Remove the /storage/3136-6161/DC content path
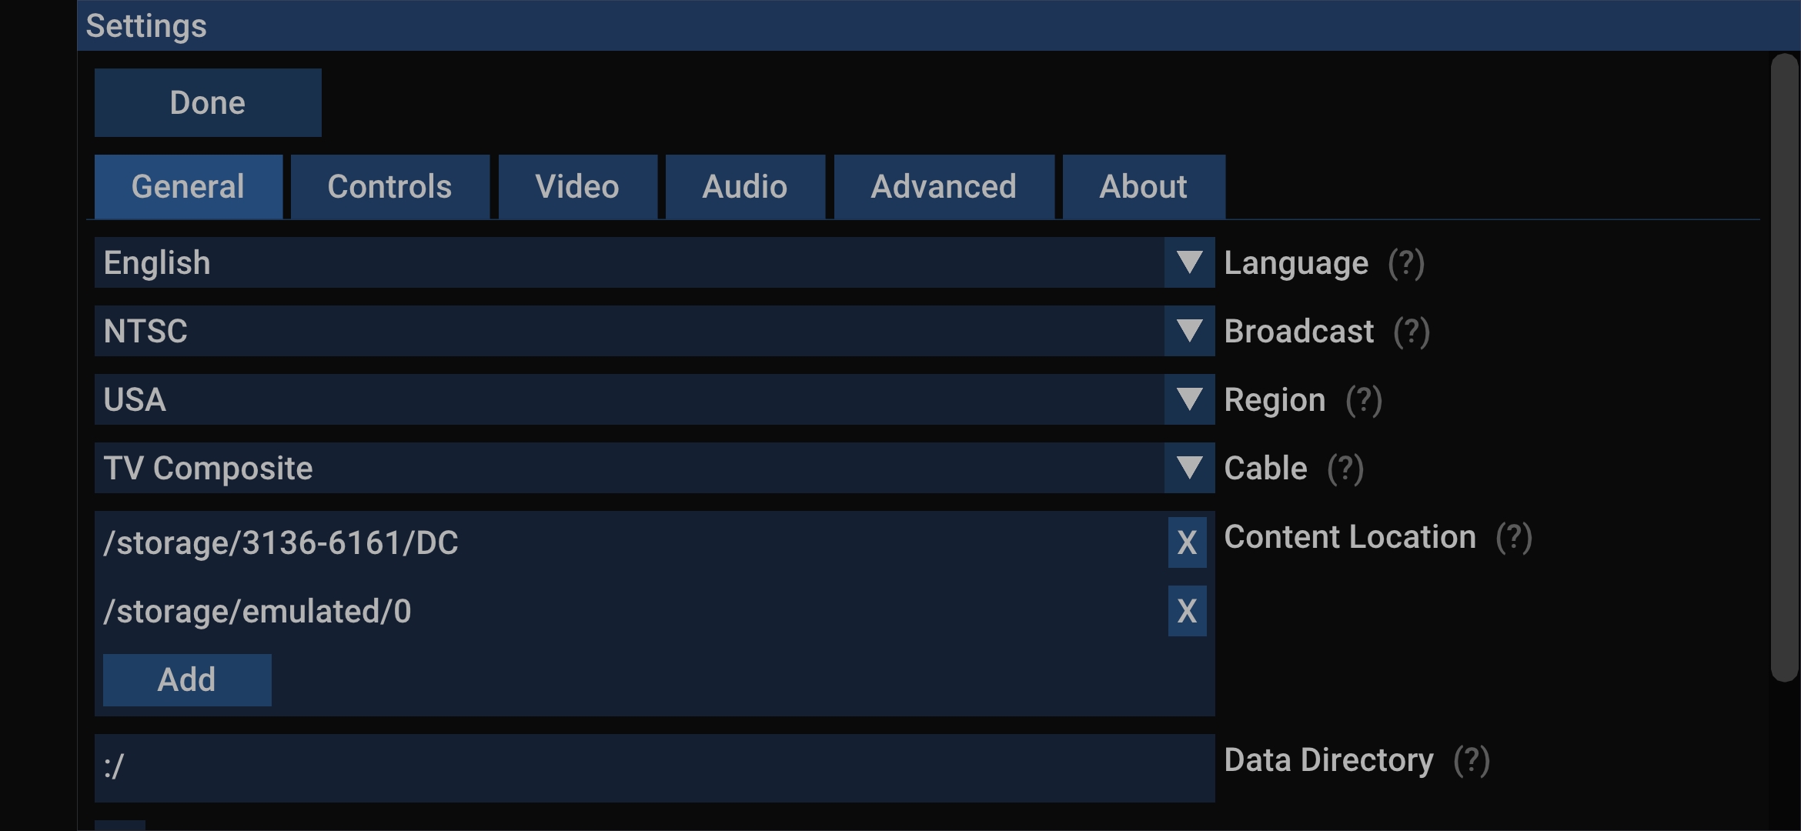 pyautogui.click(x=1186, y=542)
